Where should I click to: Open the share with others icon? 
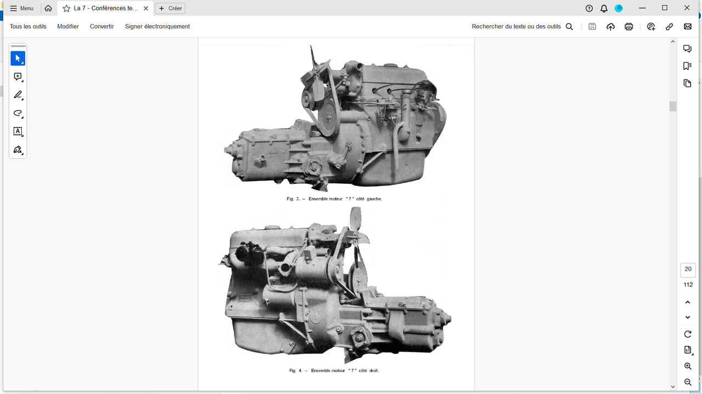[651, 26]
